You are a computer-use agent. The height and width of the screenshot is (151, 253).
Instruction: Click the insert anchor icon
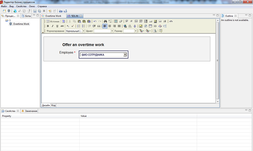pos(135,26)
